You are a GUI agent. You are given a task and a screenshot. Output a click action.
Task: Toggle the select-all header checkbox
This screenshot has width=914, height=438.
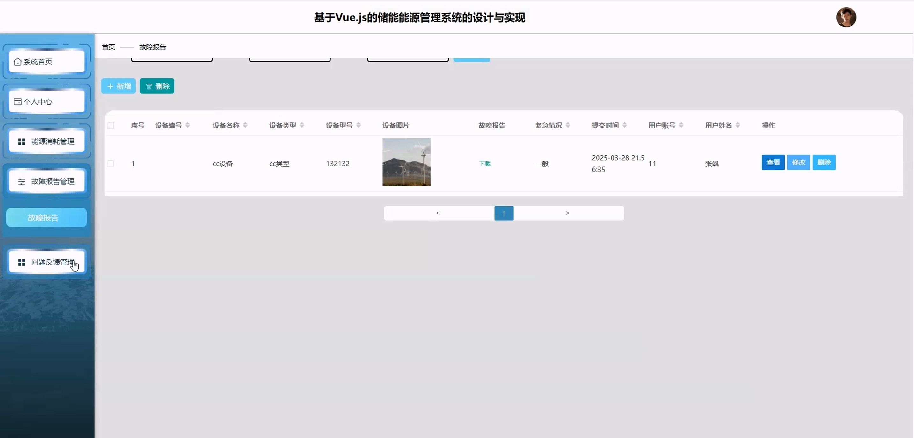111,125
